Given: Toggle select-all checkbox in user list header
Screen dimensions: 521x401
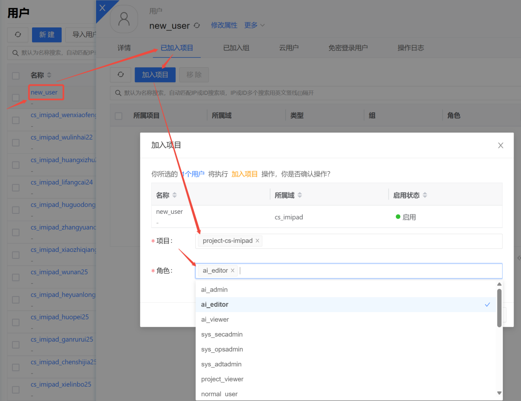Looking at the screenshot, I should [x=16, y=75].
